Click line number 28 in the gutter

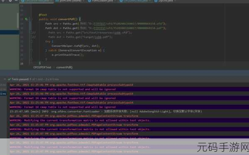coord(22,64)
